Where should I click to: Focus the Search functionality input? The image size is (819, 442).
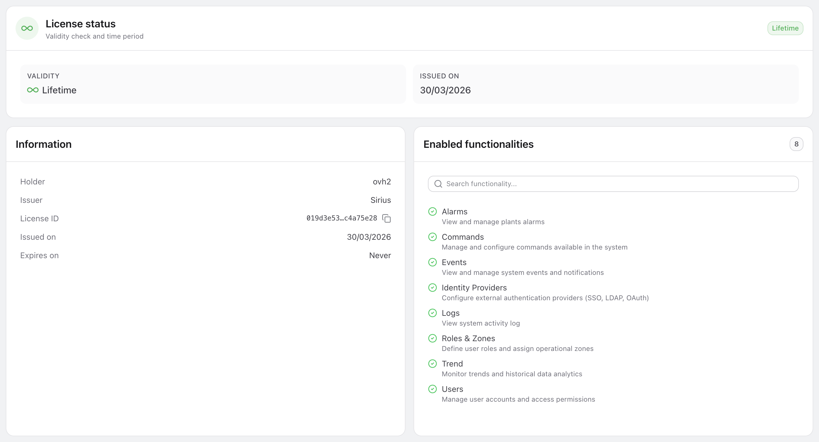(613, 184)
